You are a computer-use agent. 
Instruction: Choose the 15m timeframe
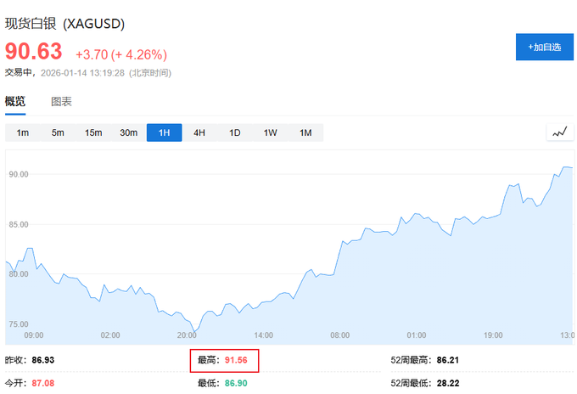click(x=93, y=132)
